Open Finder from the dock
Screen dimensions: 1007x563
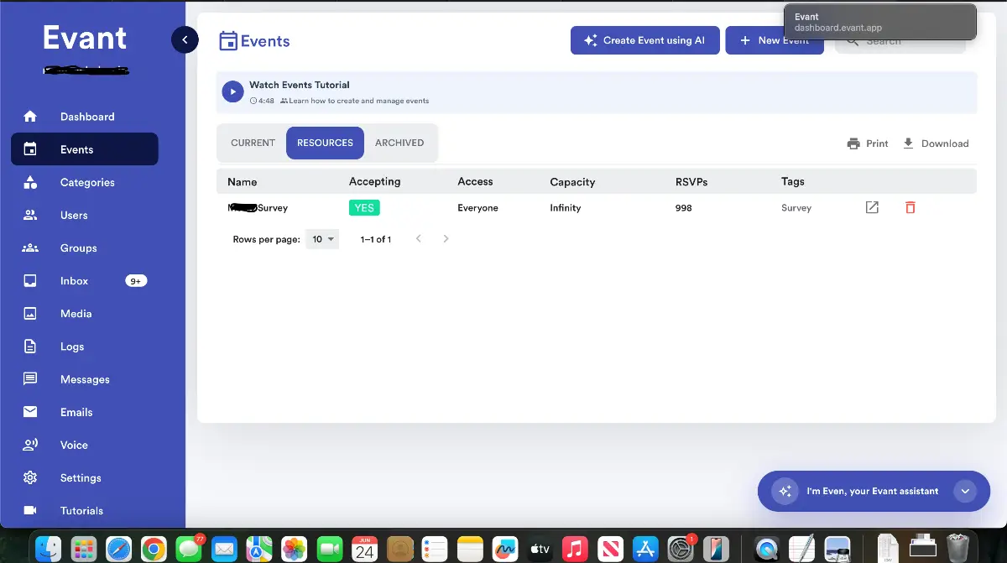(49, 548)
